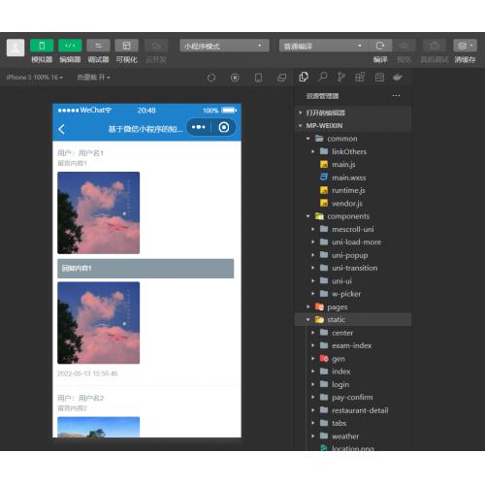Toggle the simulator (模拟器) panel button

[42, 46]
